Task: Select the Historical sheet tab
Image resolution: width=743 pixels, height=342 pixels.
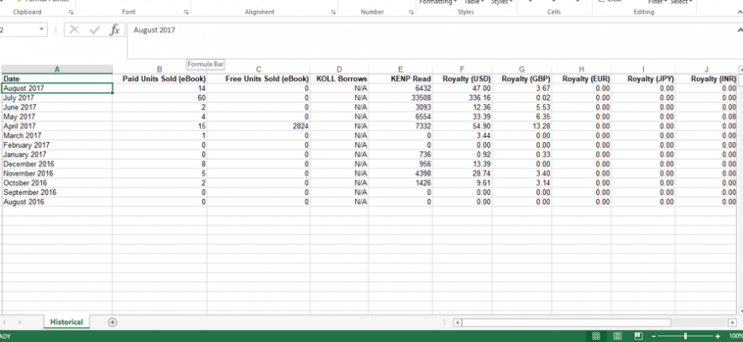Action: point(66,322)
